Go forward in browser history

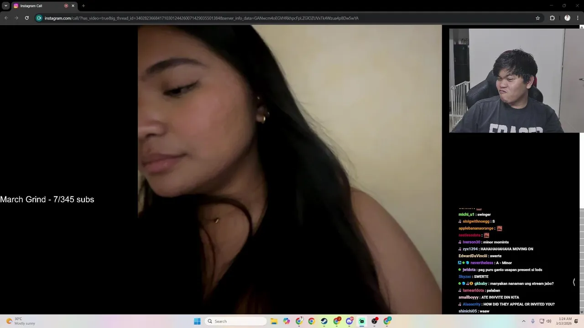coord(16,18)
